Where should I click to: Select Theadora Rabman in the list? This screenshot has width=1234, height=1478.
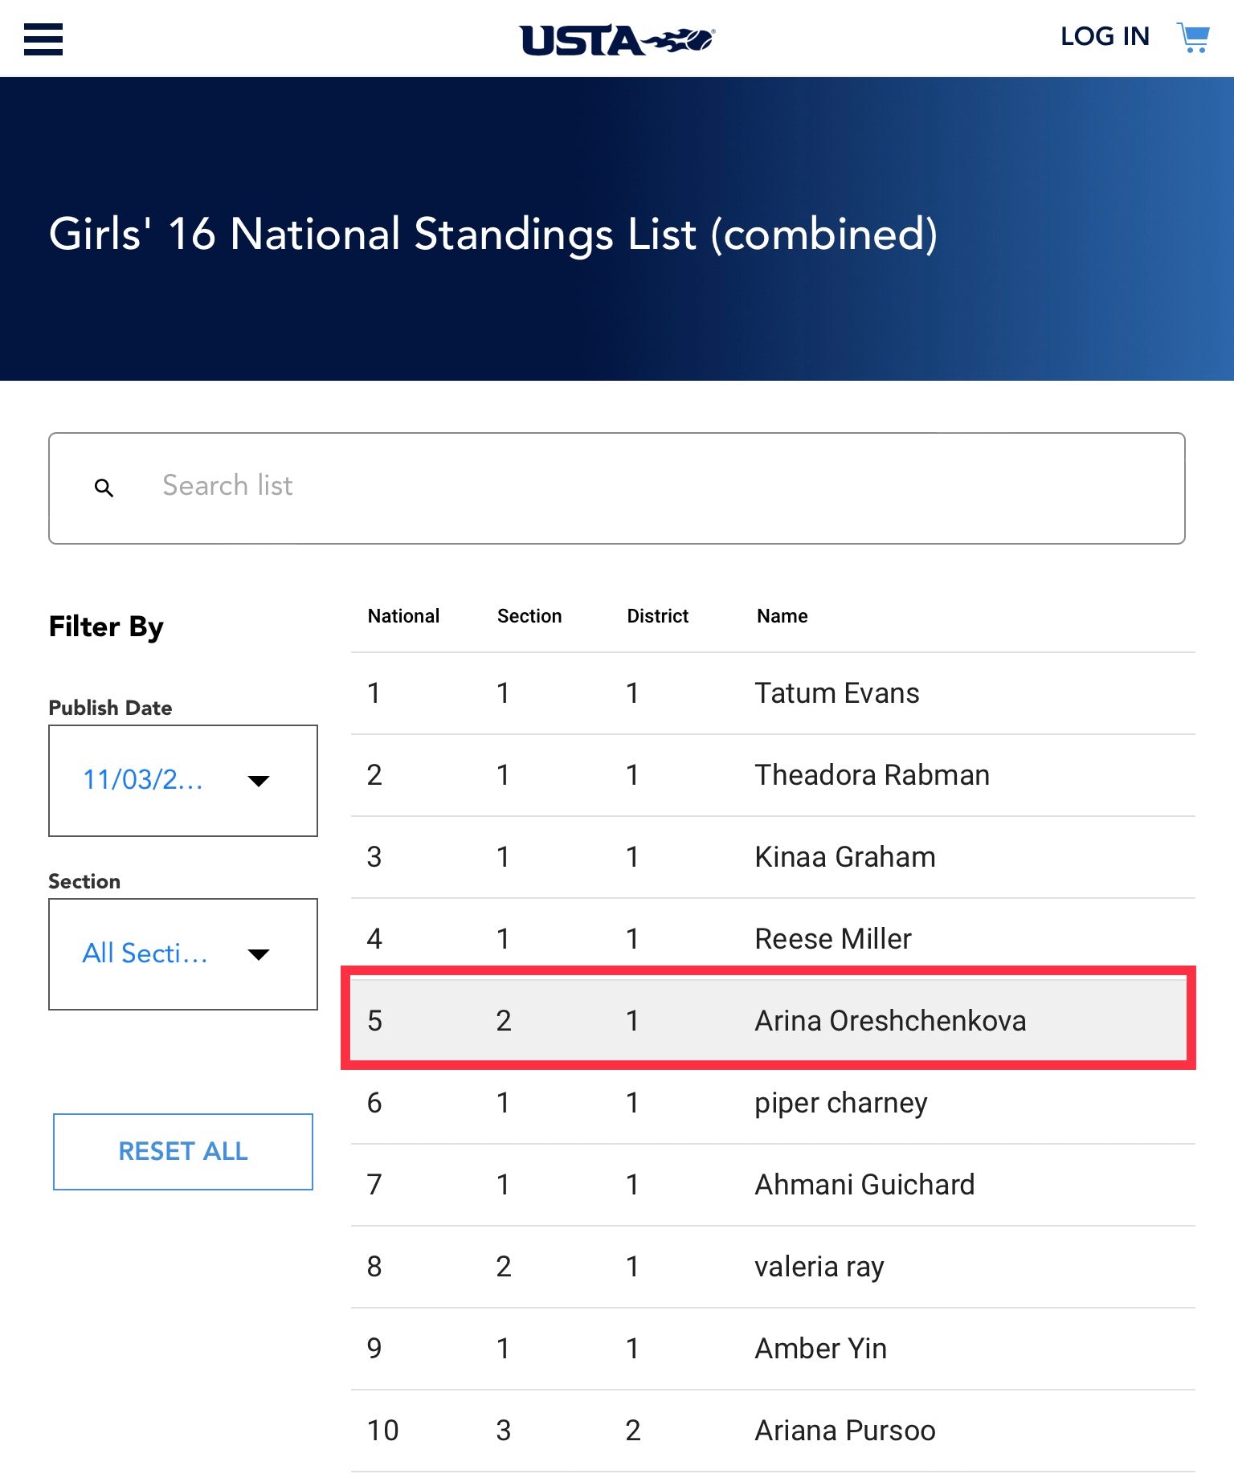(x=872, y=775)
